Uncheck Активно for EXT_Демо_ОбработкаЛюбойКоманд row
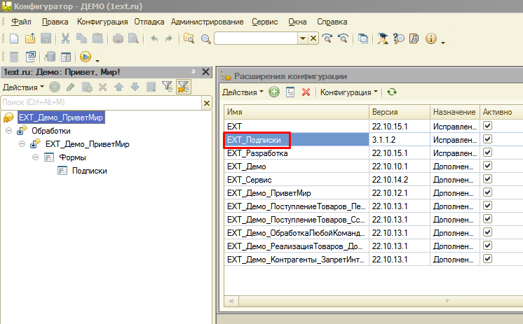Screen dimensions: 523x324 click(487, 232)
